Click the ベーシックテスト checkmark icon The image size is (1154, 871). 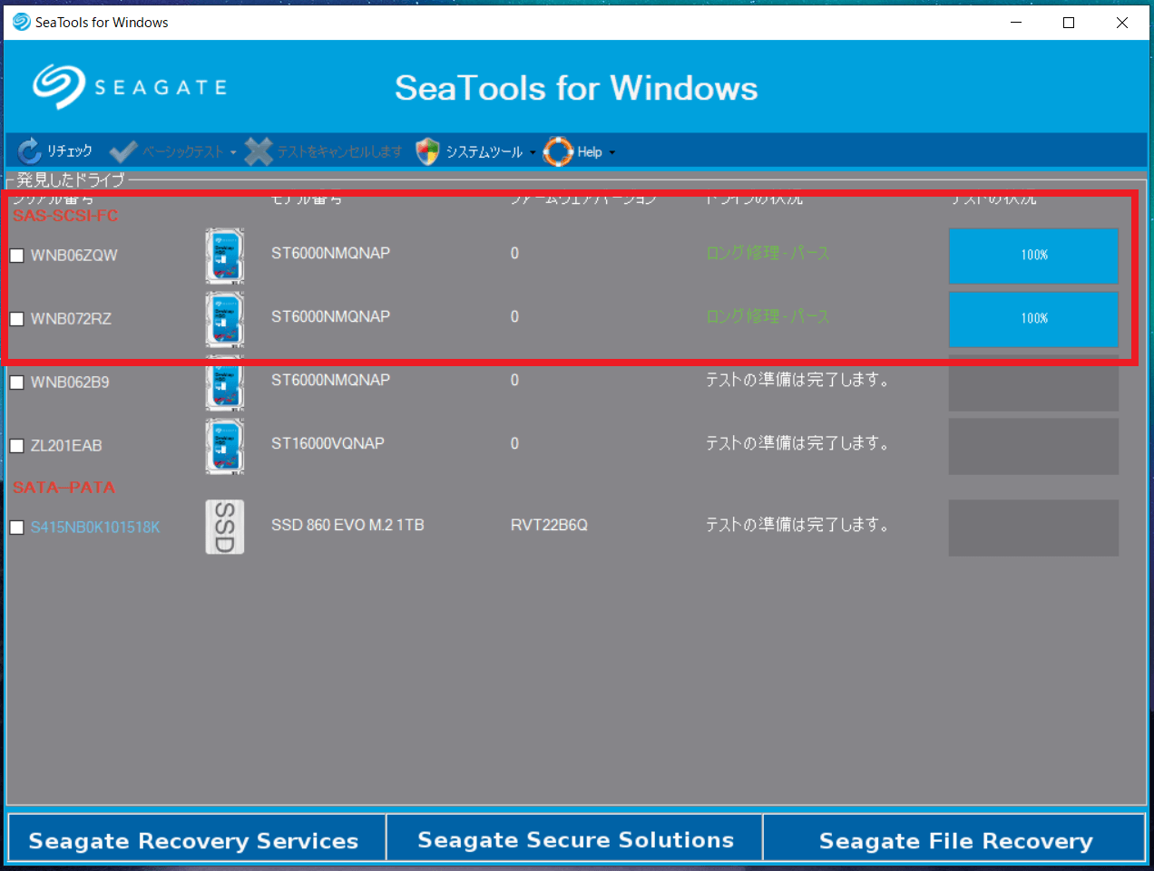tap(123, 151)
